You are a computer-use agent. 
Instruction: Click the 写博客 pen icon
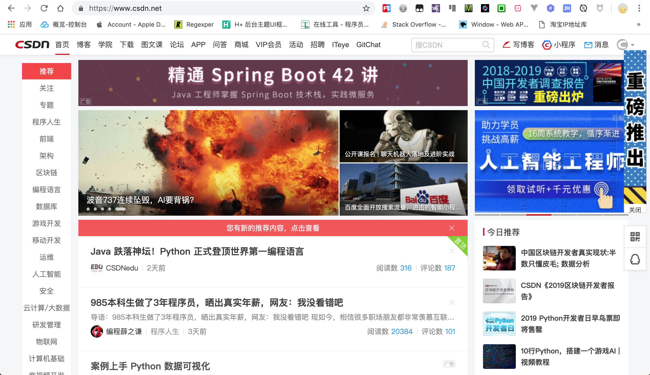[506, 45]
